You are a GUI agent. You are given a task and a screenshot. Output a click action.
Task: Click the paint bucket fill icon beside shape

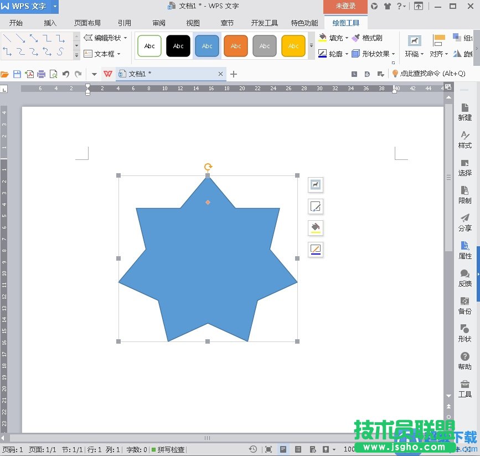click(316, 228)
